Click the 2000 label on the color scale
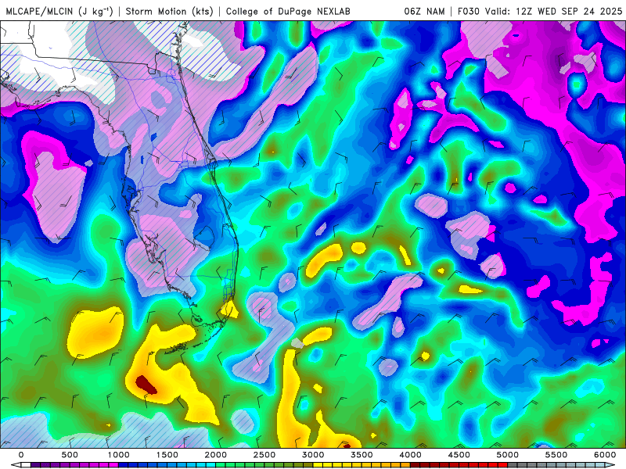 (216, 455)
